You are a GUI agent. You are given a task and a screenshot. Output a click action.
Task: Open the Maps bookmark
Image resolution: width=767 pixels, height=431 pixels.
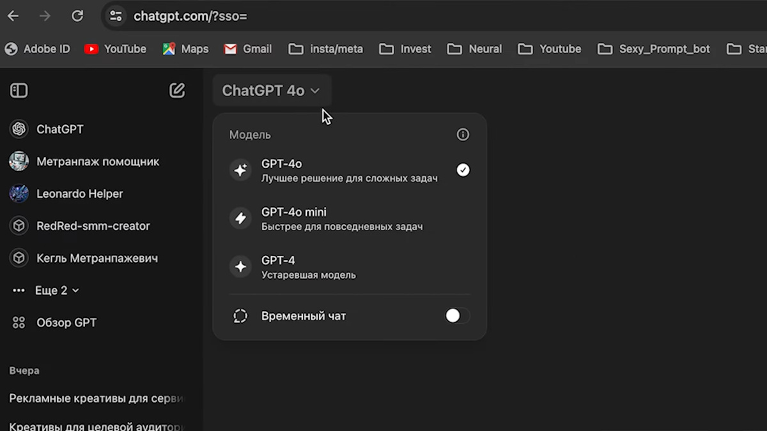pyautogui.click(x=185, y=49)
